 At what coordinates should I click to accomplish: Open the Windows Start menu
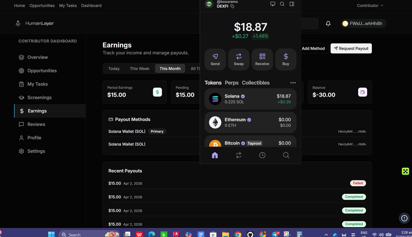point(51,234)
